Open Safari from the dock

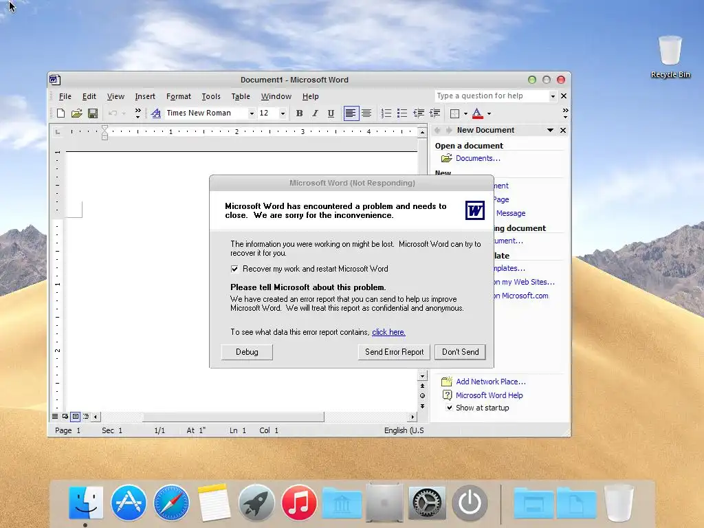(171, 503)
